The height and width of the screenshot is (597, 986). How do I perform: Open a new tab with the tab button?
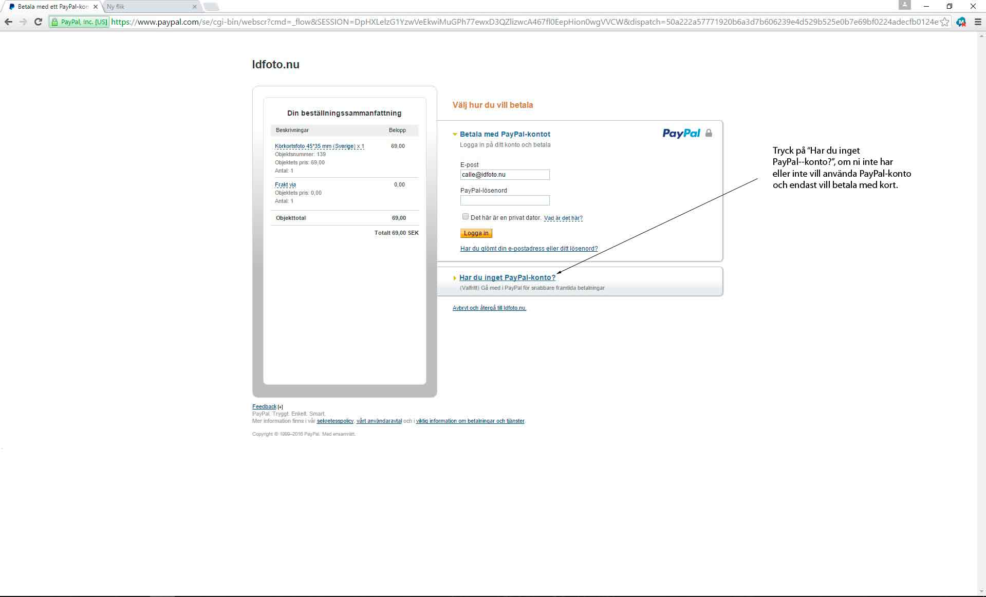(211, 7)
